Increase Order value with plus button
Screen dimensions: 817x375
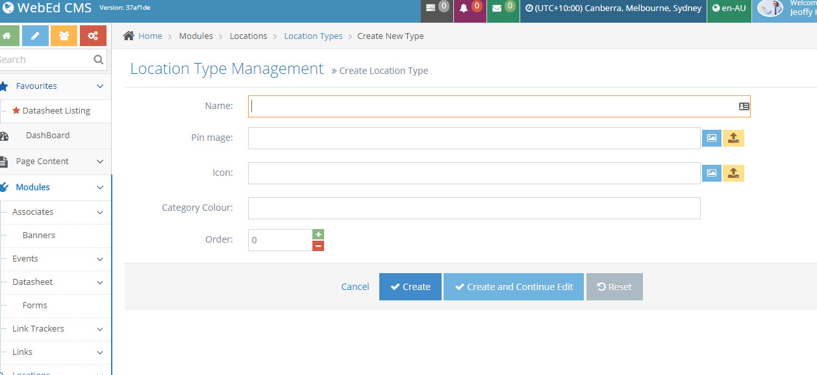(x=318, y=234)
